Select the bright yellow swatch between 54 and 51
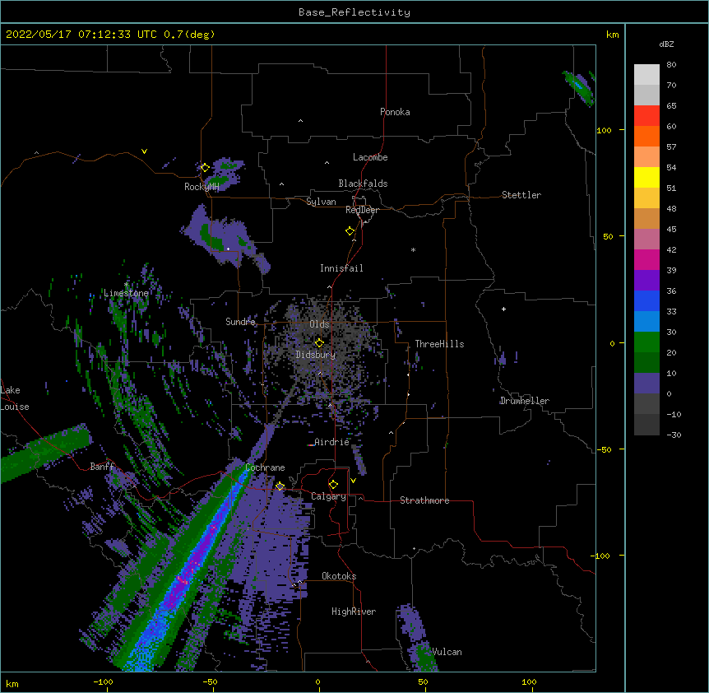 (x=646, y=177)
